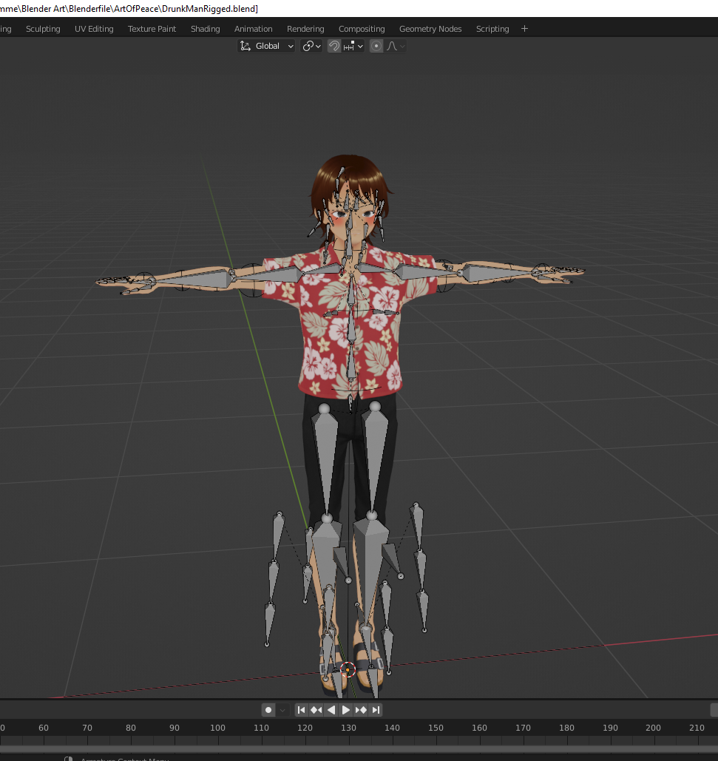Image resolution: width=718 pixels, height=761 pixels.
Task: Toggle proportional editing
Action: (376, 46)
